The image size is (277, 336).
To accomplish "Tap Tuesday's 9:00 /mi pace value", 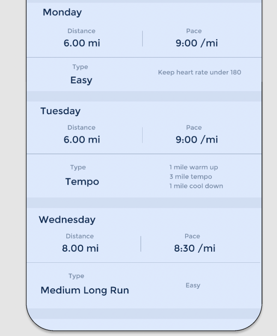I will click(197, 140).
